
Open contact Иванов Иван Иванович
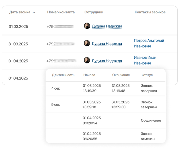click(145, 60)
